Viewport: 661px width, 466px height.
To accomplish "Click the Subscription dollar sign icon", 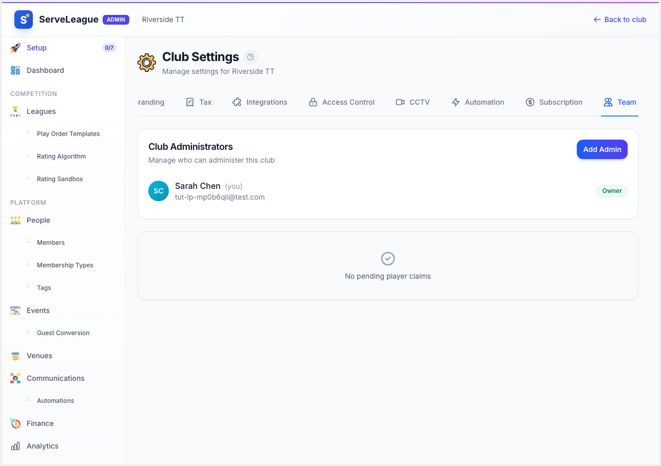I will point(530,102).
